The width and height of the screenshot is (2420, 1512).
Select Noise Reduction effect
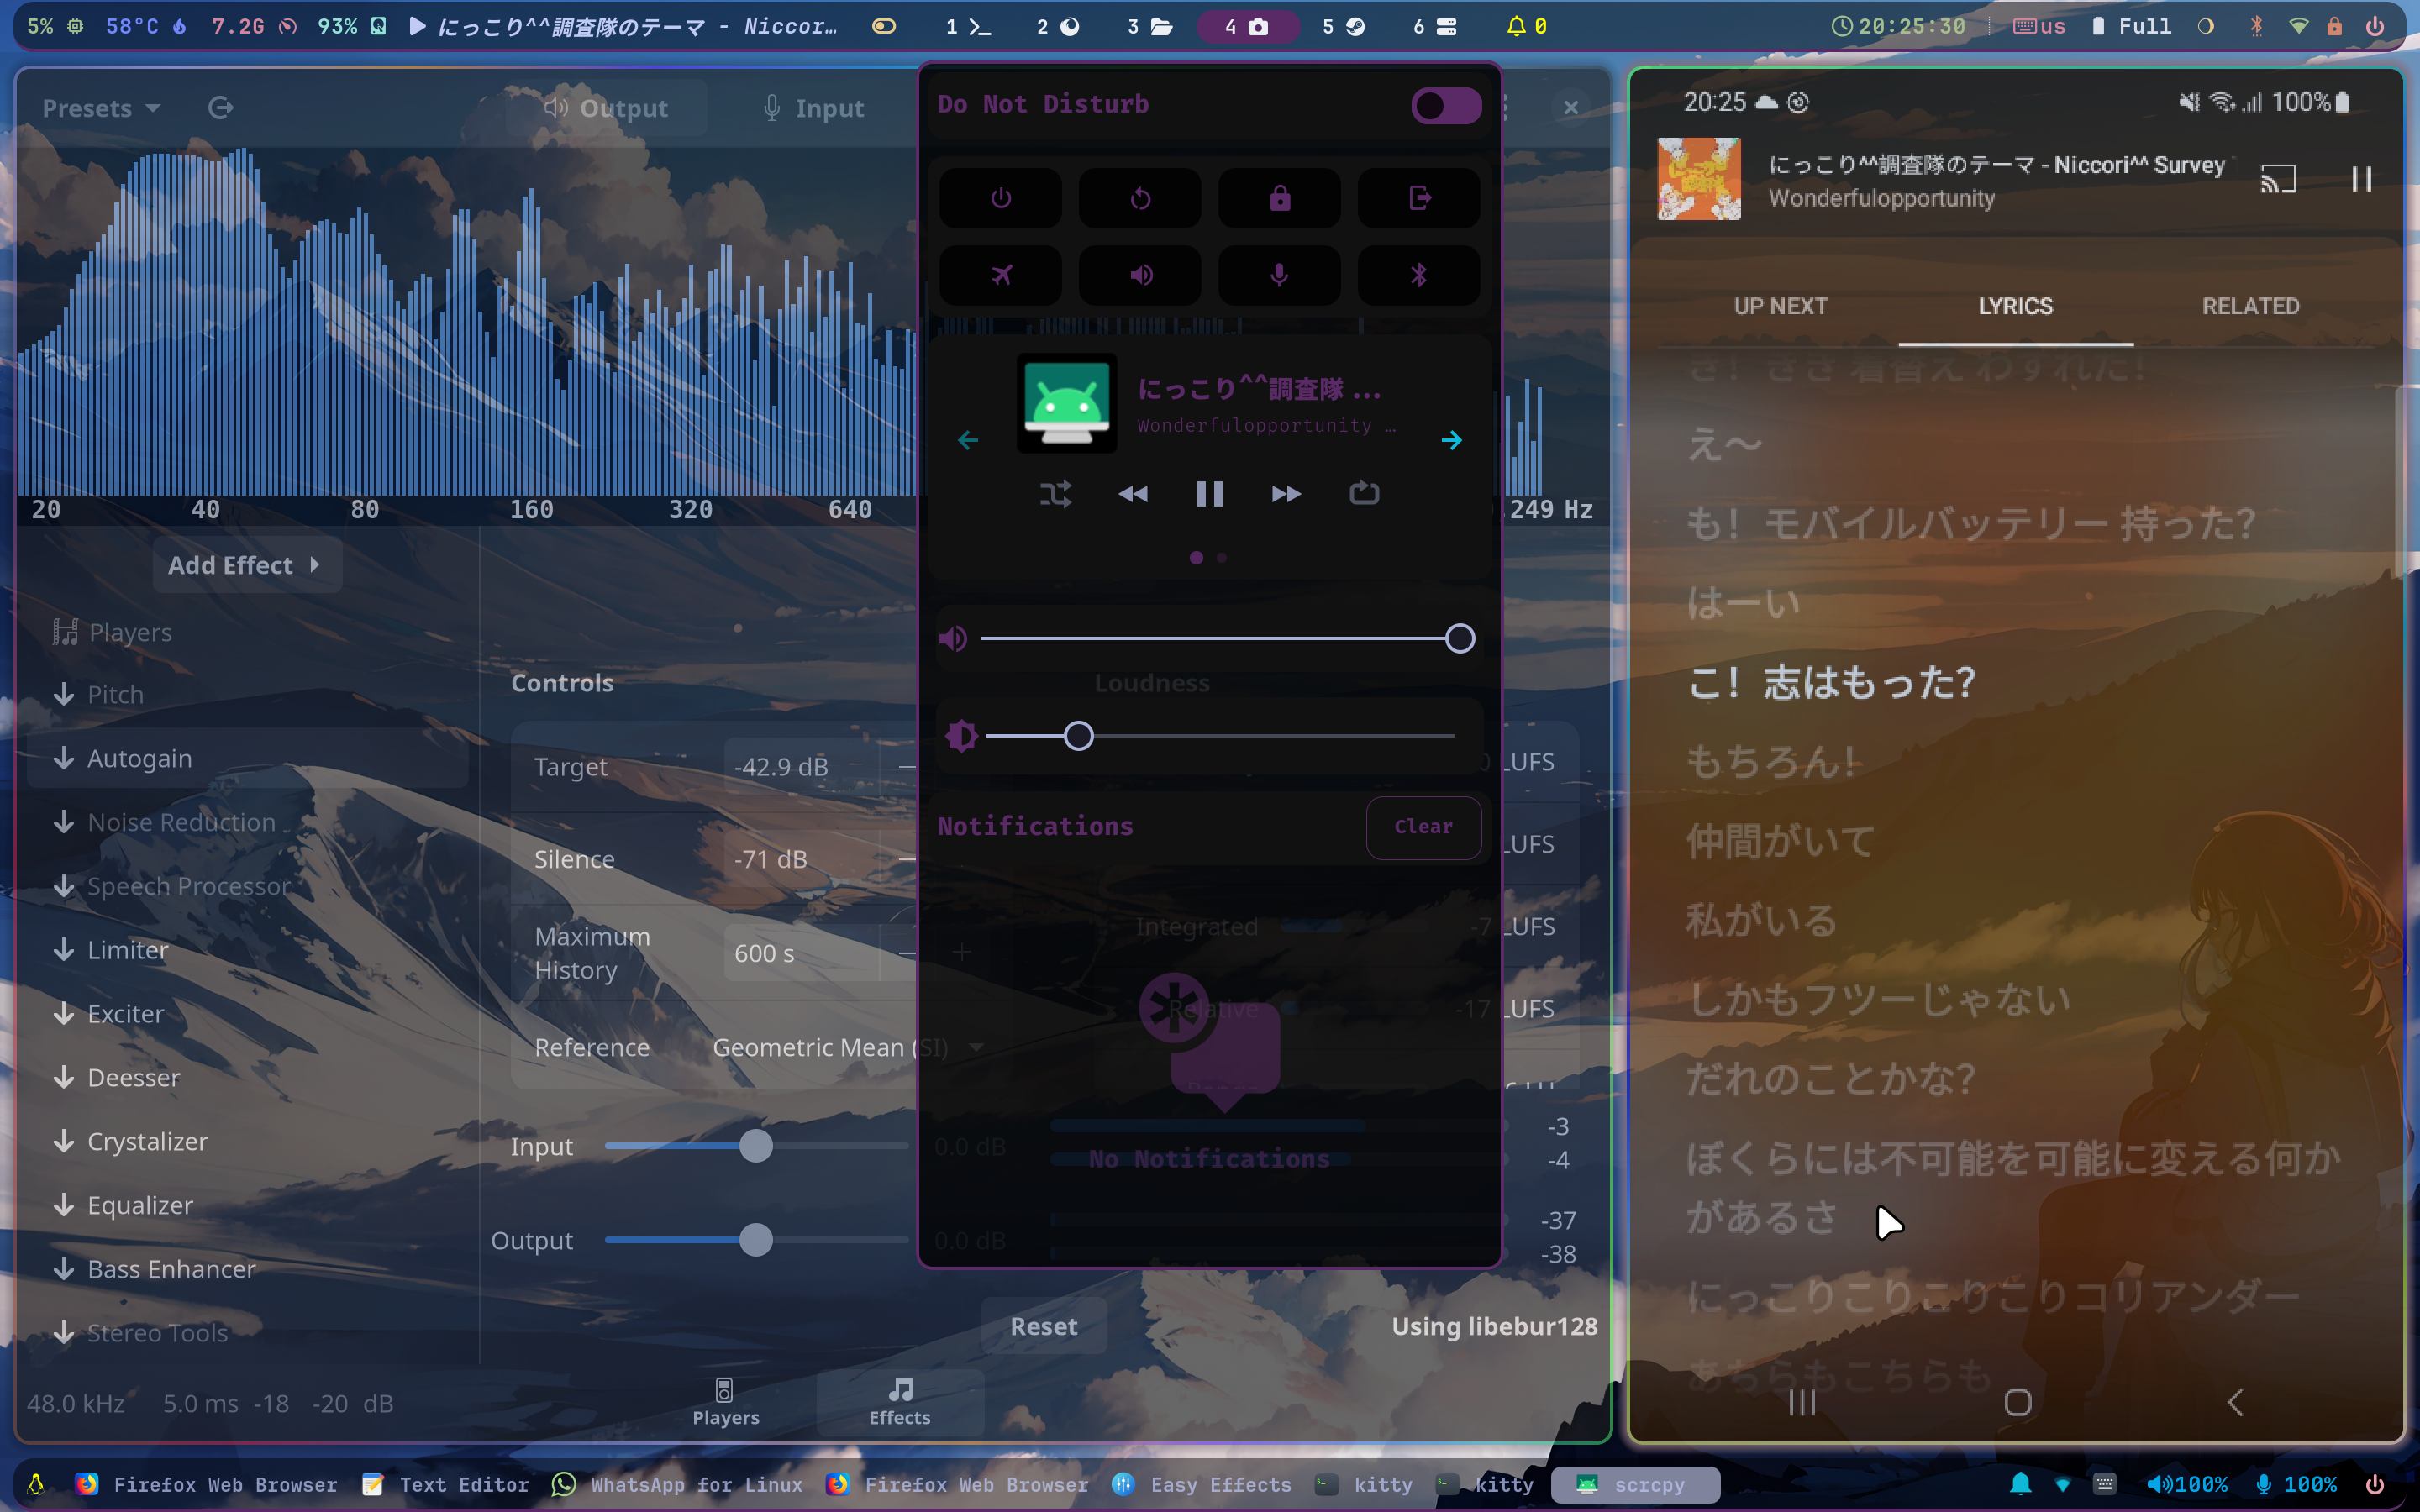coord(246,823)
